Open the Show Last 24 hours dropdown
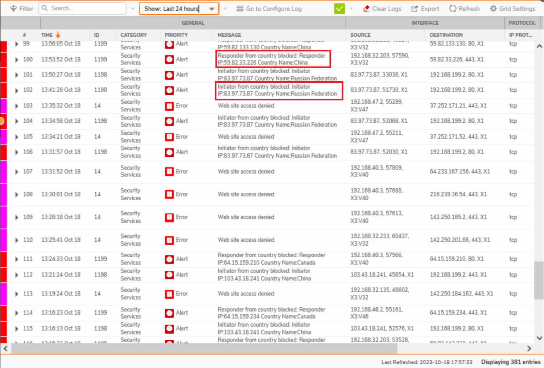The width and height of the screenshot is (544, 368). 212,9
